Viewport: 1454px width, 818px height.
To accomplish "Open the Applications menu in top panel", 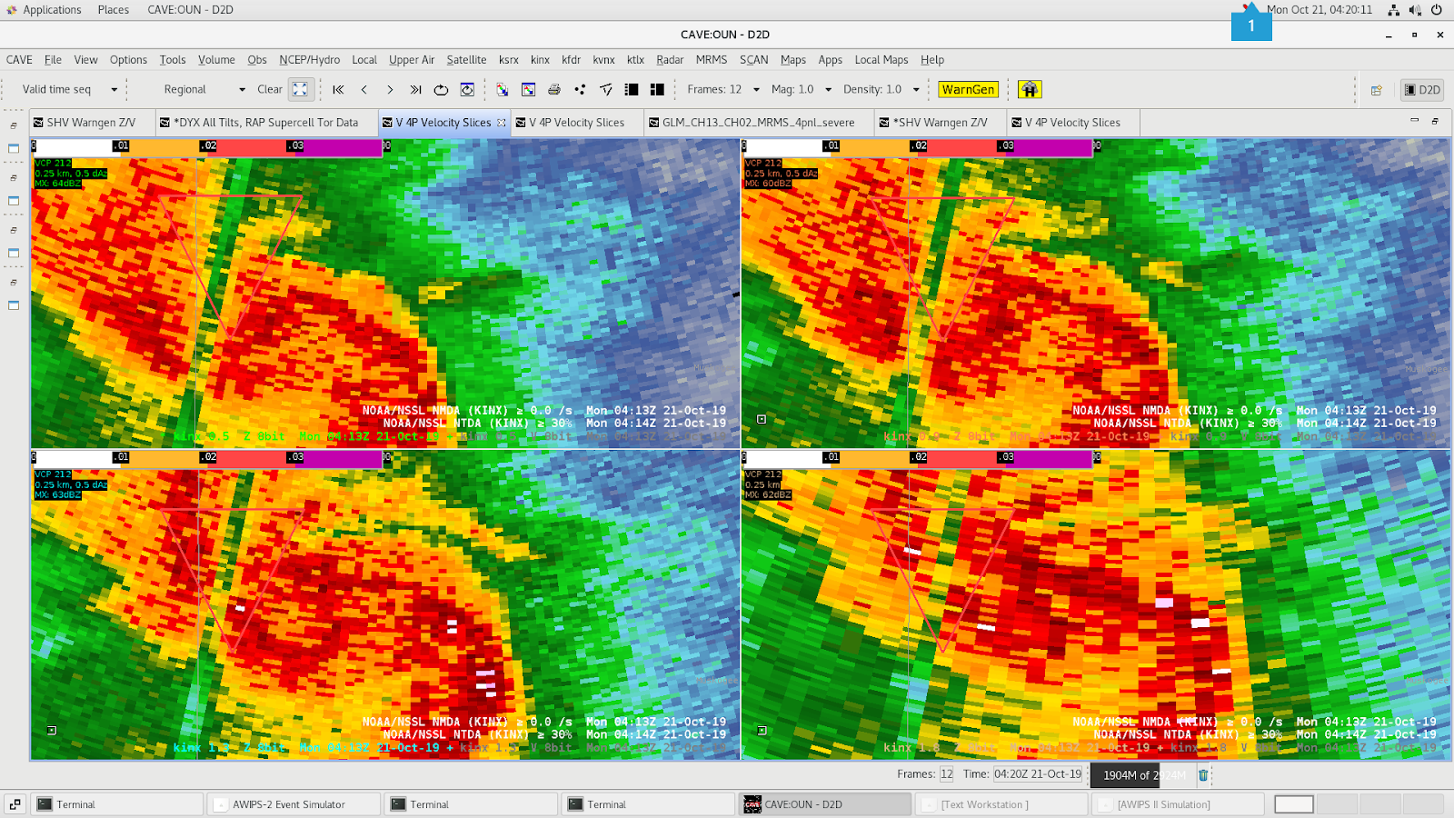I will 52,10.
